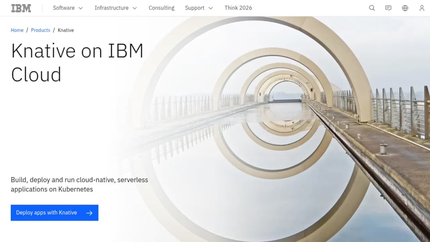
Task: Expand the Support menu chevron
Action: pyautogui.click(x=211, y=8)
